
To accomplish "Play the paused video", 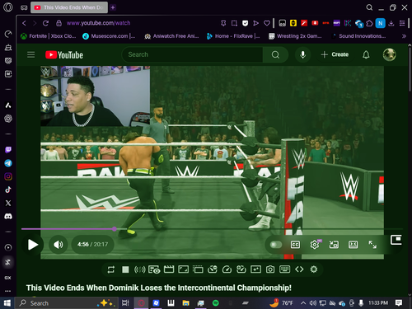I will (33, 245).
